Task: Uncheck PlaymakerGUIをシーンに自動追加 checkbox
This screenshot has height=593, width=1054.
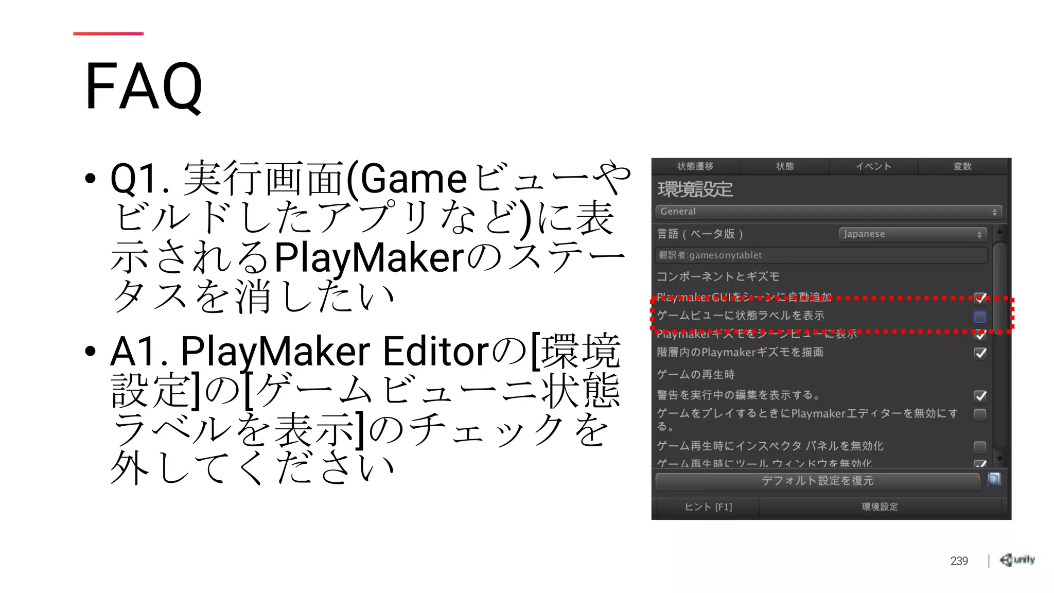Action: [980, 298]
